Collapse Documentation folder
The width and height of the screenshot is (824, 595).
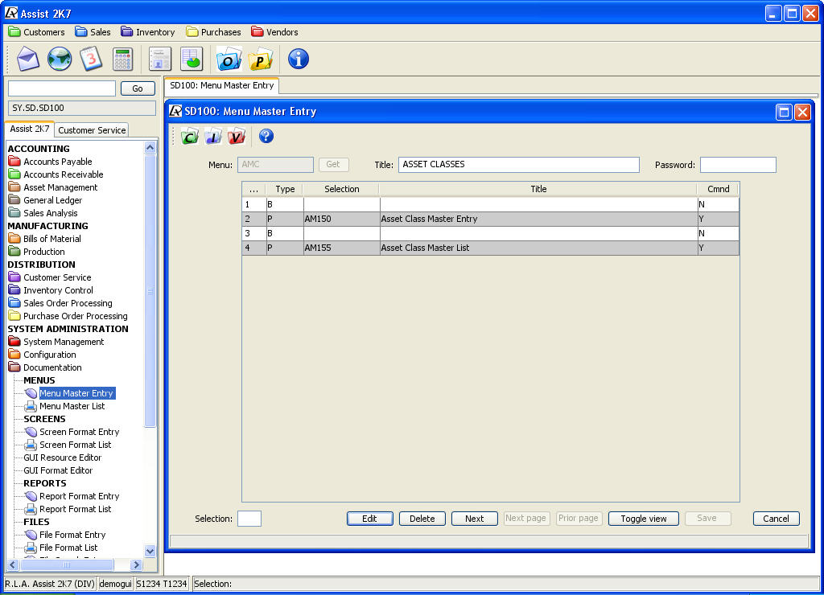click(x=52, y=367)
